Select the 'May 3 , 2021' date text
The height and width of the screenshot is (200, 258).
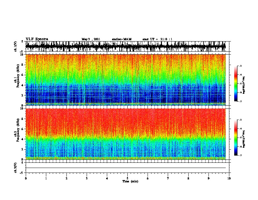click(91, 39)
